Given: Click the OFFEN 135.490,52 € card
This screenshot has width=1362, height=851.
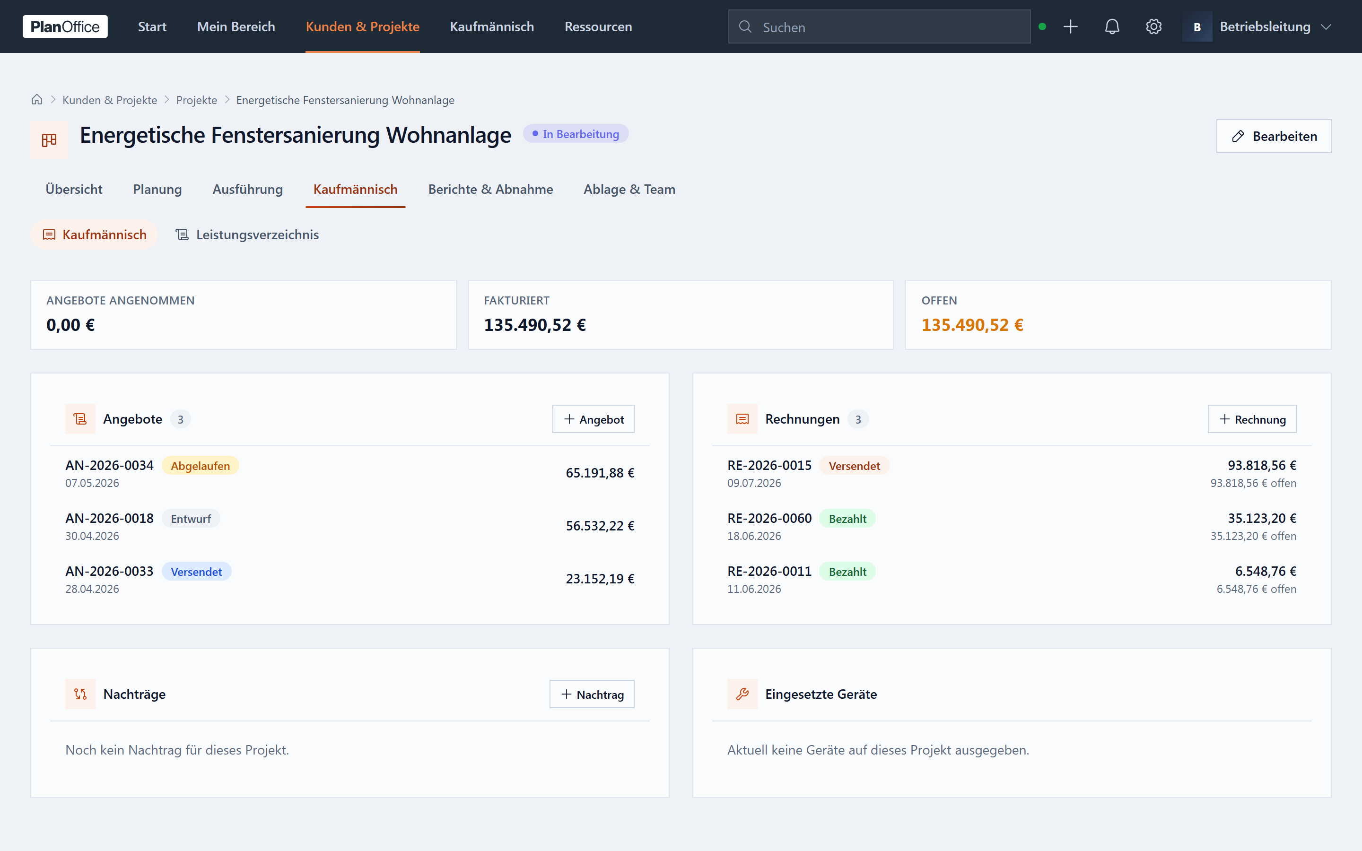Looking at the screenshot, I should pyautogui.click(x=1118, y=315).
